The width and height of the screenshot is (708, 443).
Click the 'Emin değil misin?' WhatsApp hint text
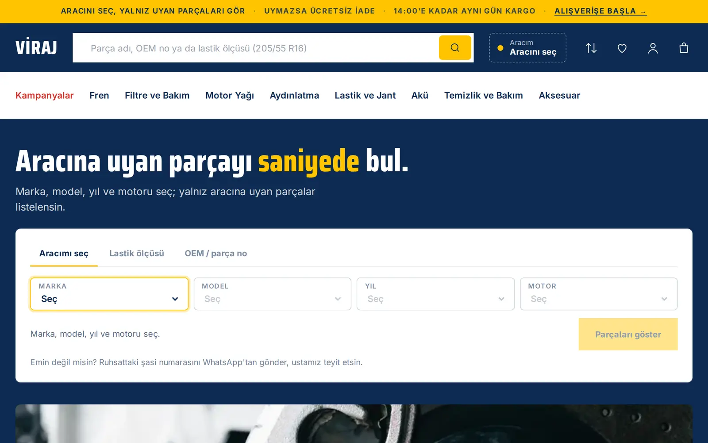point(196,362)
